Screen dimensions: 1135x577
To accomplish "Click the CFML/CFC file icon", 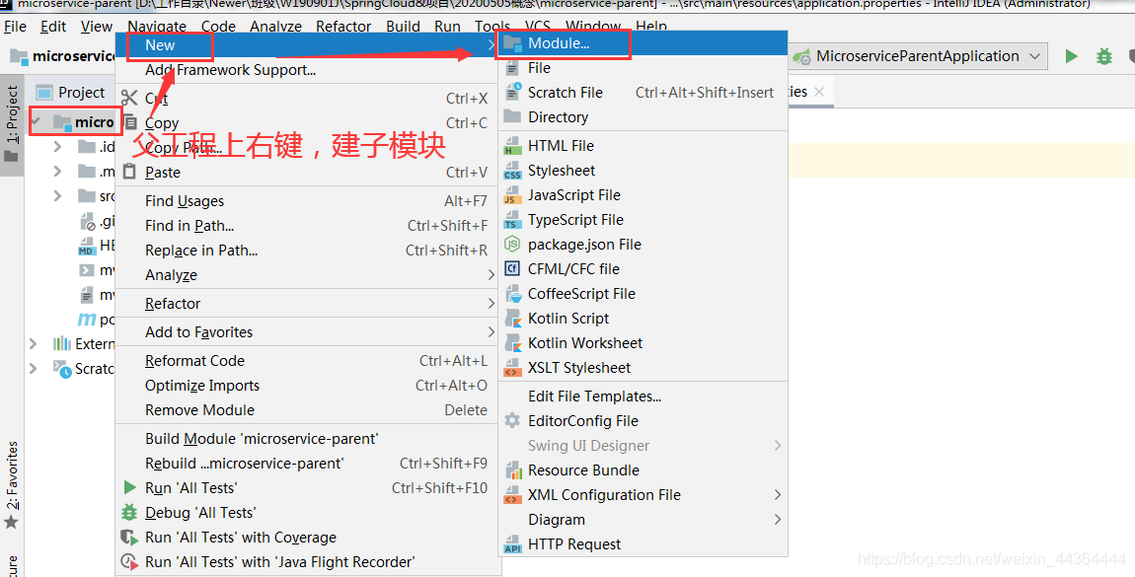I will (512, 269).
